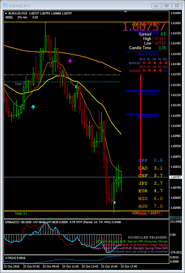Screen dimensions: 185x273
Task: Select the ADR High: 1.61611 label
Action: click(145, 24)
